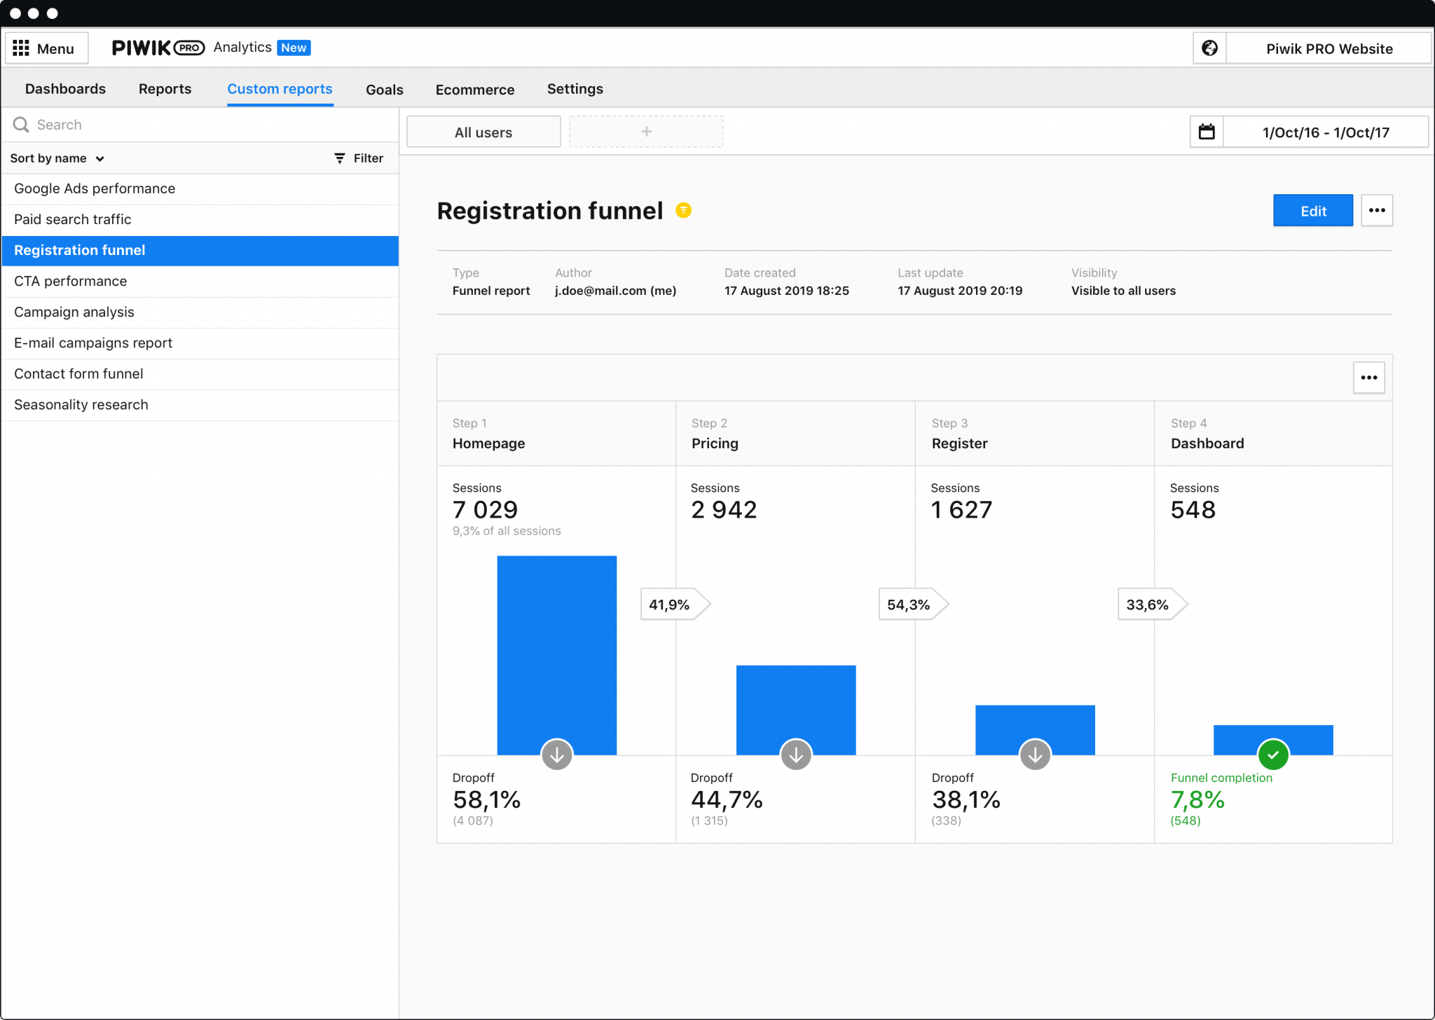Add a new segment with the plus button
This screenshot has height=1020, width=1435.
click(x=645, y=131)
